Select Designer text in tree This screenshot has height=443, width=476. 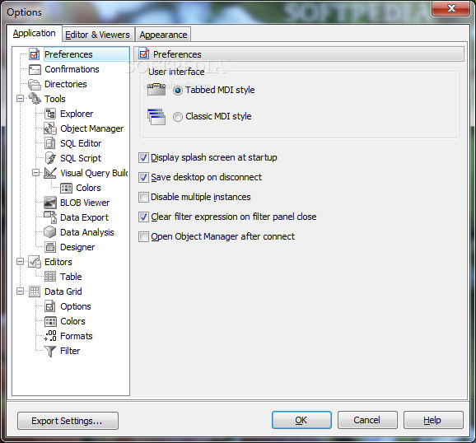click(x=77, y=248)
